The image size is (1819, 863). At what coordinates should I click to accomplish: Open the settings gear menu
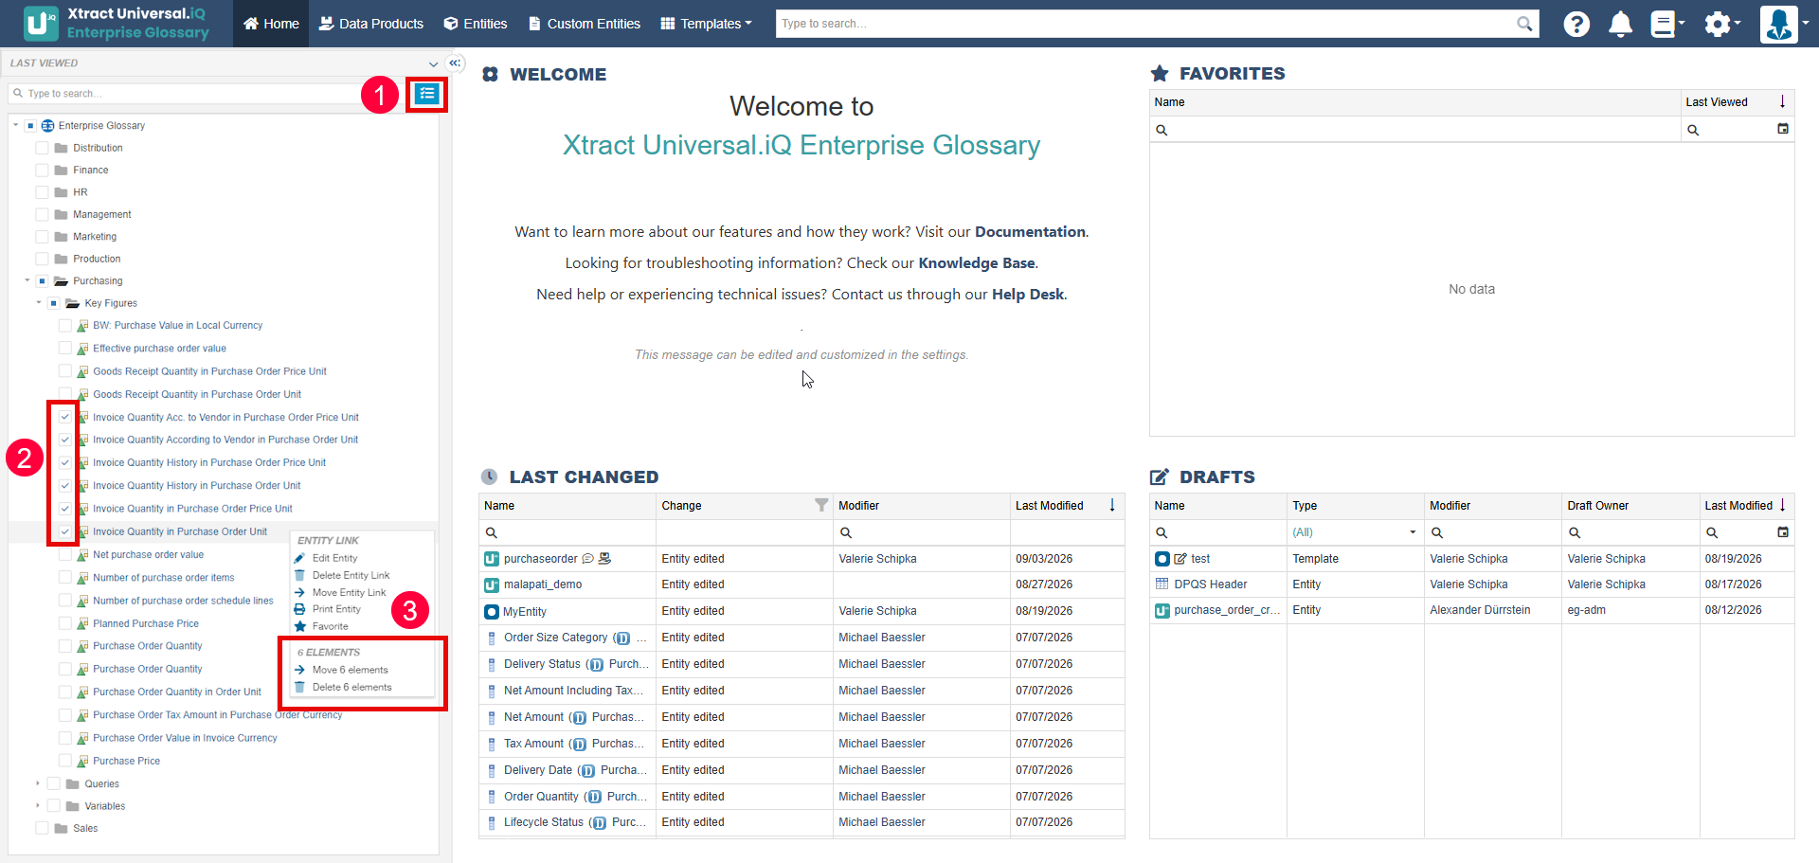click(x=1721, y=24)
